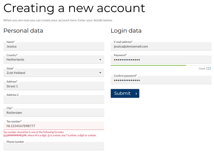Click the Good password strength label
Viewport: 214px width, 152px height.
tap(202, 69)
